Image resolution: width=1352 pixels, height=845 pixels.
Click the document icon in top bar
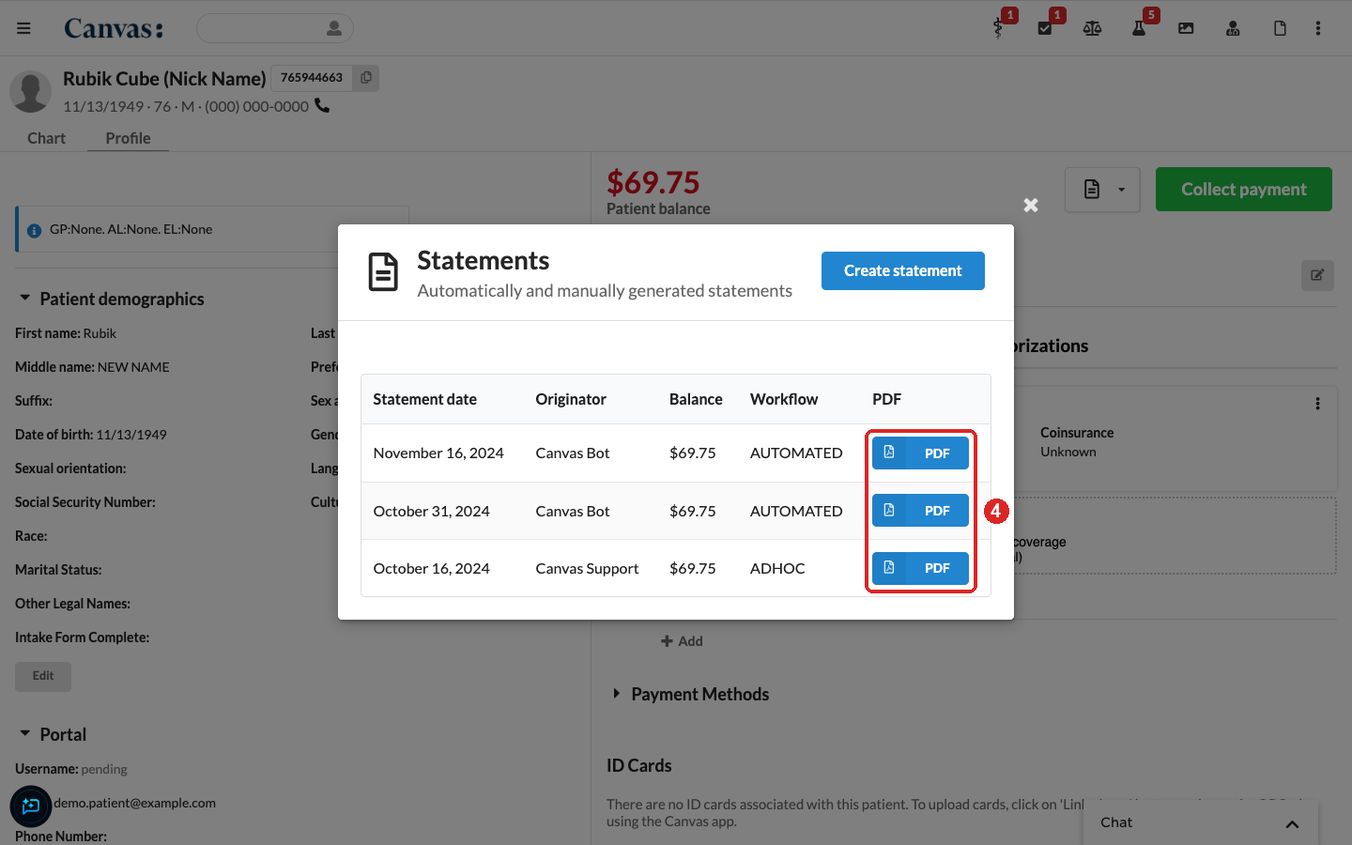click(x=1280, y=28)
